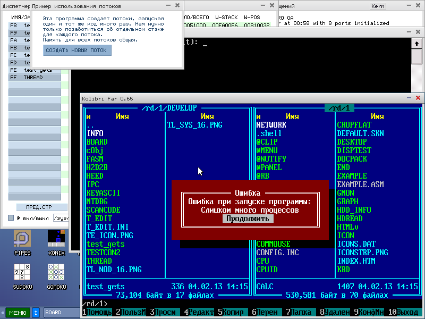Start the GOMOKU game icon
The width and height of the screenshot is (425, 319).
tap(56, 273)
